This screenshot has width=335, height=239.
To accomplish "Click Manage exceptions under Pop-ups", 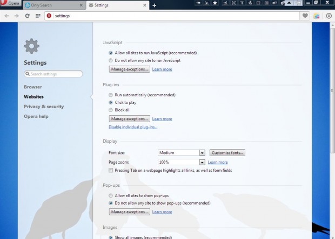I will point(130,212).
